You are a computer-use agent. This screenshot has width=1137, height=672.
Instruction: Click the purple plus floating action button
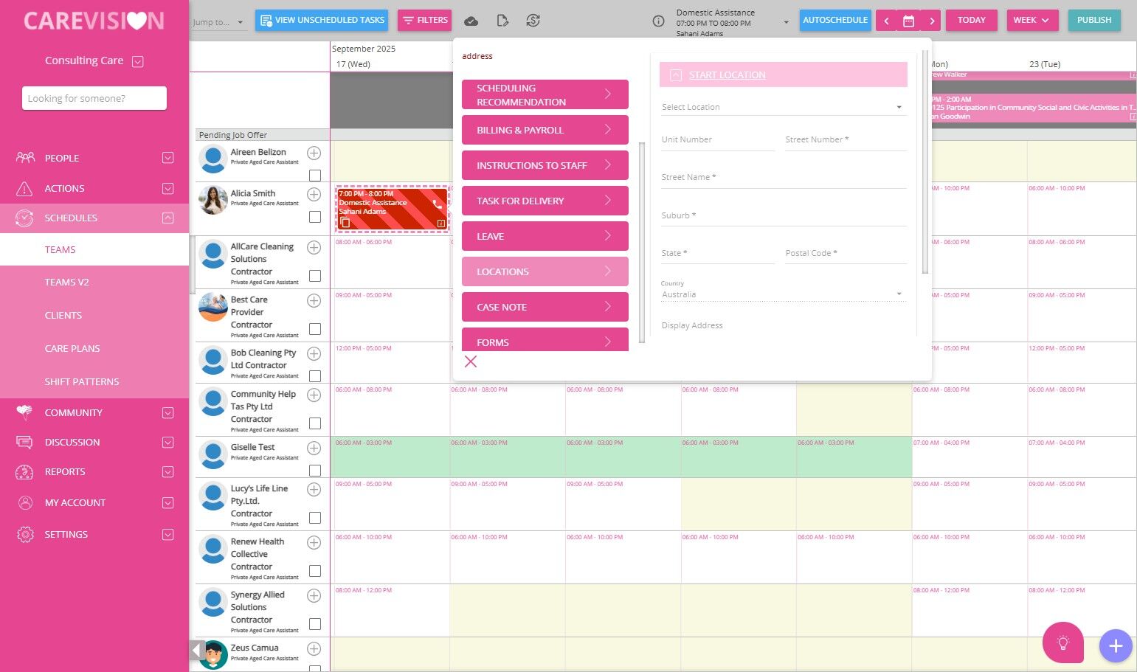[x=1116, y=646]
